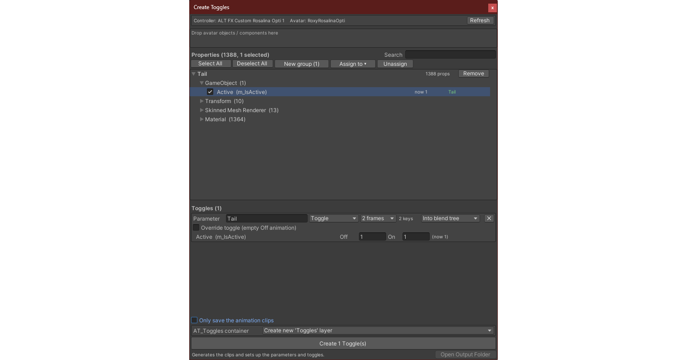This screenshot has height=360, width=687.
Task: Click the Avatar: RoxyRosalinaOpti text
Action: 317,20
